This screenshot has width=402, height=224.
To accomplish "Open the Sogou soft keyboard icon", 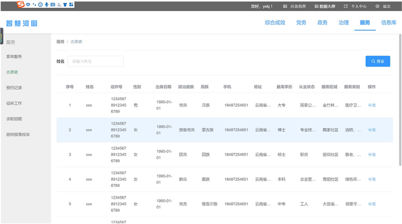I will [x=53, y=5].
